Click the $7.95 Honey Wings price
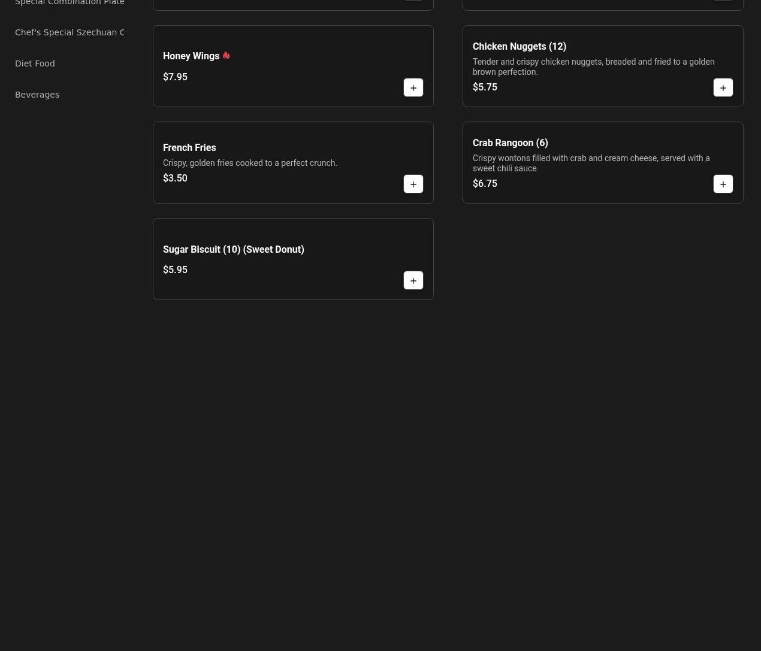 175,77
